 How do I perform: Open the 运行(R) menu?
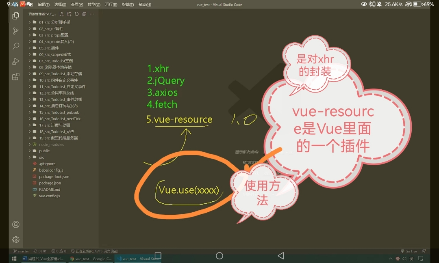coord(111,4)
